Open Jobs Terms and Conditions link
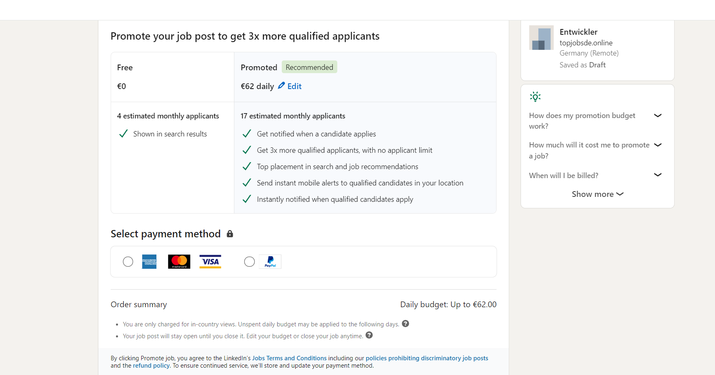 coord(289,358)
